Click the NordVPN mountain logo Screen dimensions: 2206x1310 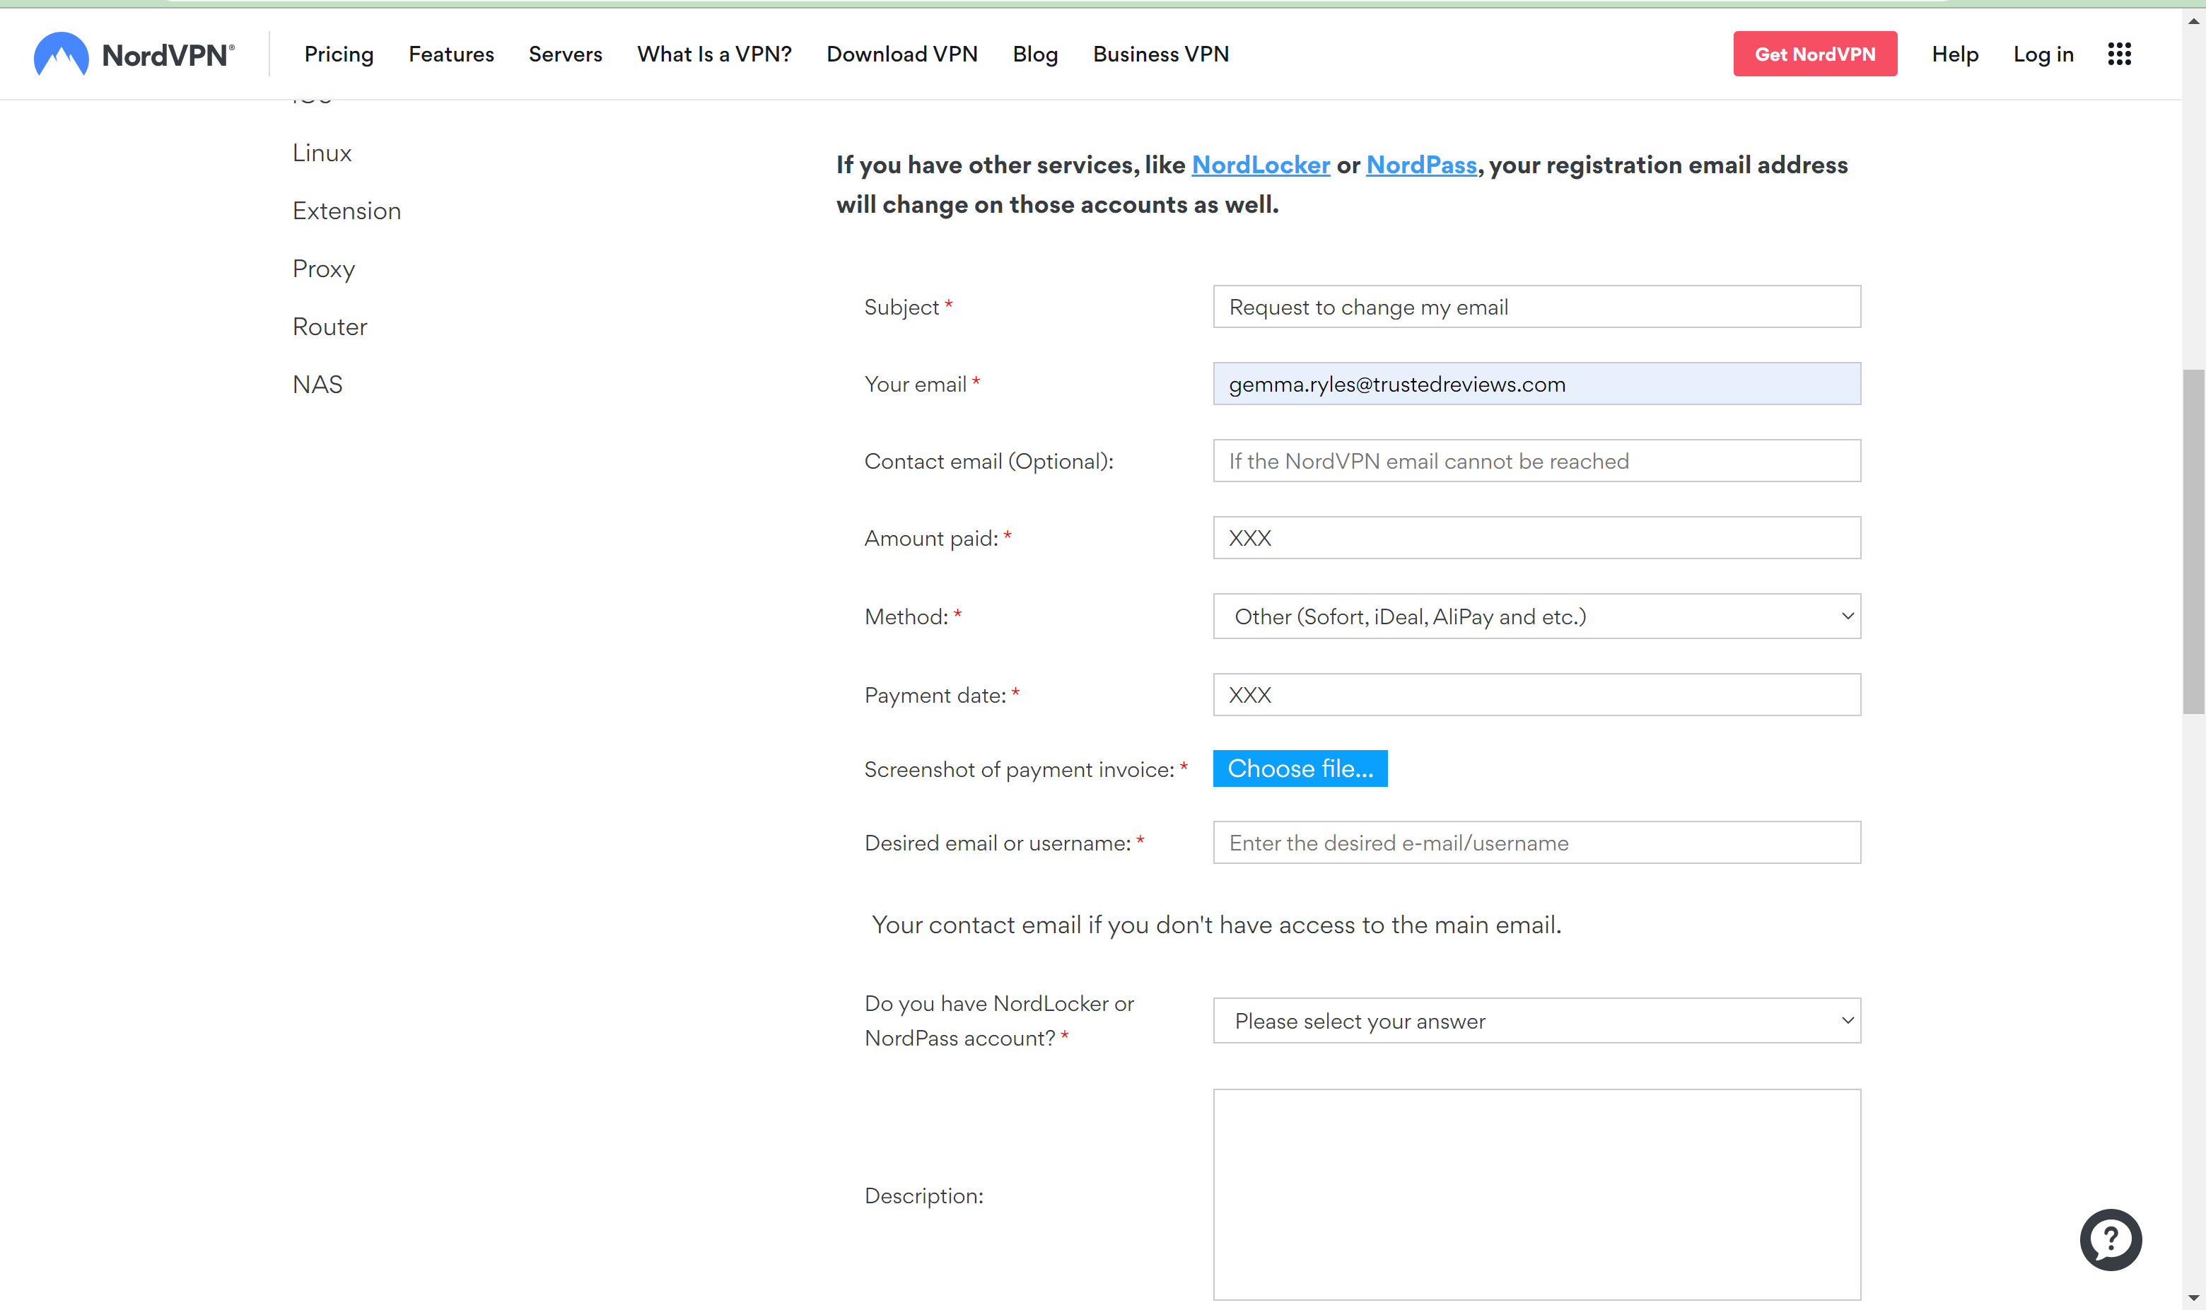pos(61,54)
